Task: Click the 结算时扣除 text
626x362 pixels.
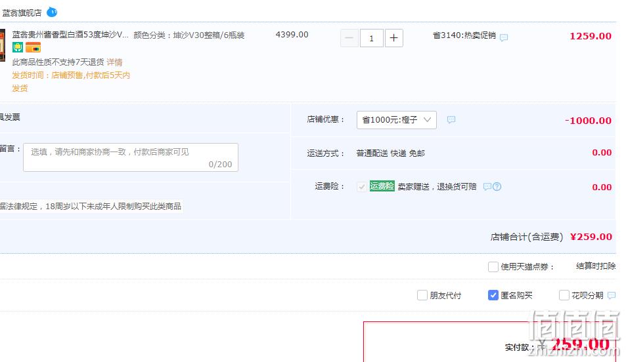Action: (596, 266)
